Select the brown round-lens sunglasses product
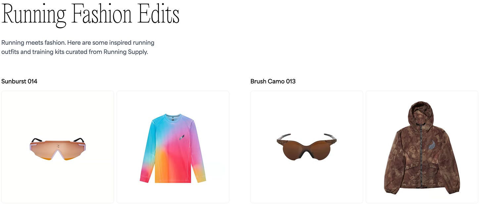Image resolution: width=482 pixels, height=205 pixels. pyautogui.click(x=307, y=147)
